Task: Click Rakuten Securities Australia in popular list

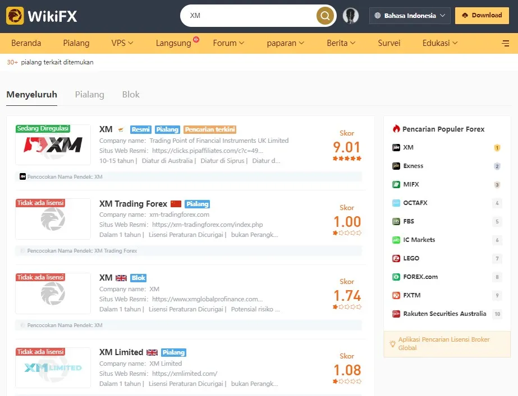Action: (x=444, y=314)
